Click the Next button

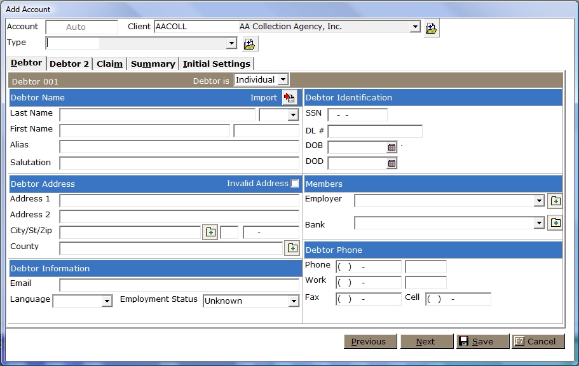click(x=425, y=341)
